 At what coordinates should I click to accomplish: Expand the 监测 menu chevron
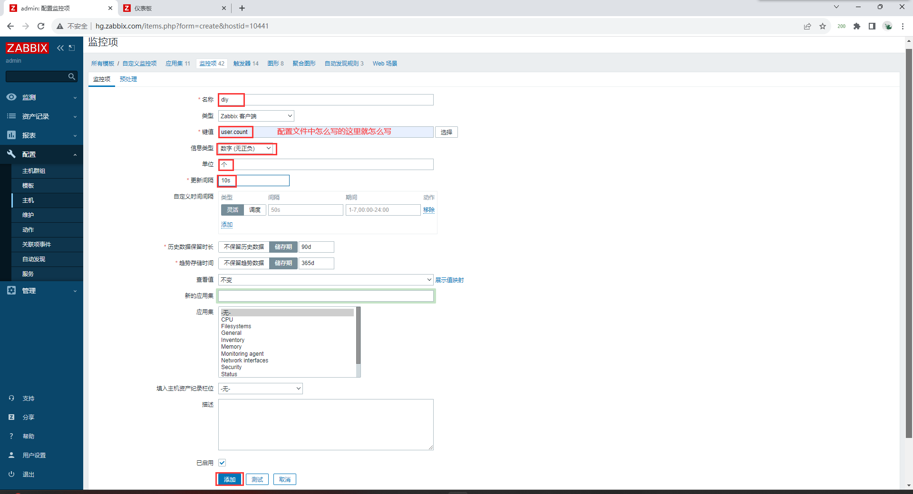[x=75, y=98]
